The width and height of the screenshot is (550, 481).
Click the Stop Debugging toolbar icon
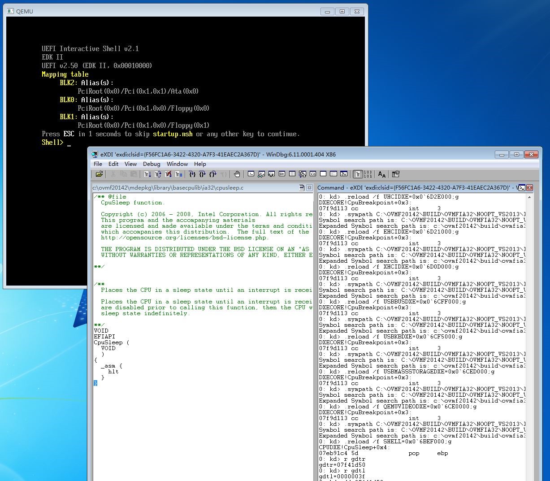pyautogui.click(x=169, y=174)
